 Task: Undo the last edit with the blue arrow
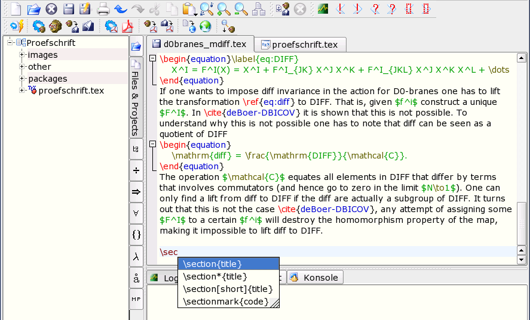coord(120,9)
